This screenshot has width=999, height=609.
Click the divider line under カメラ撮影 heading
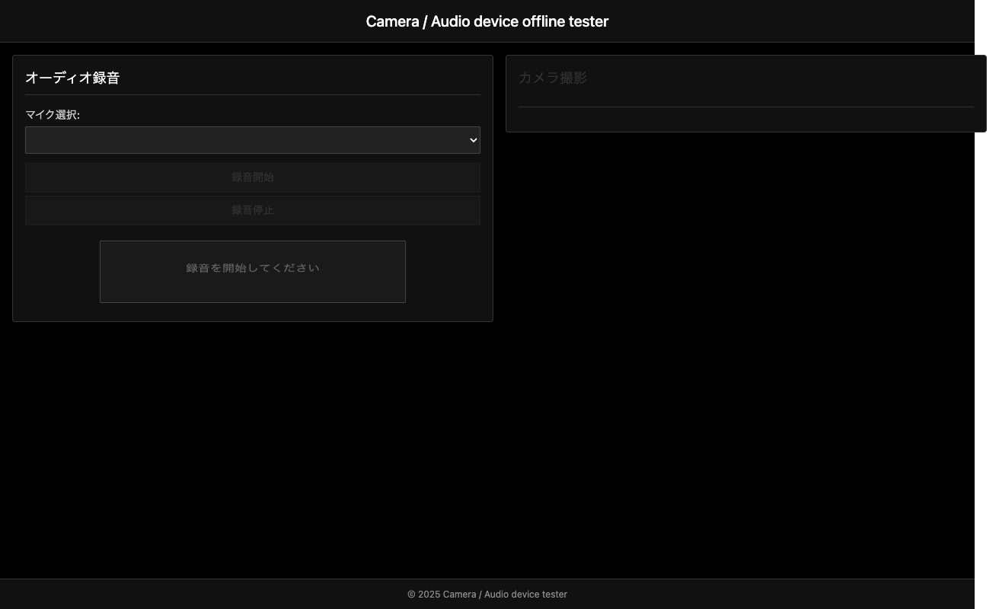(745, 107)
